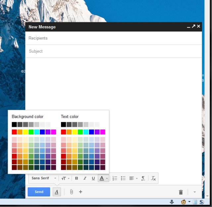Open the text alignment options
Screen dimensions: 212x207
(x=133, y=178)
